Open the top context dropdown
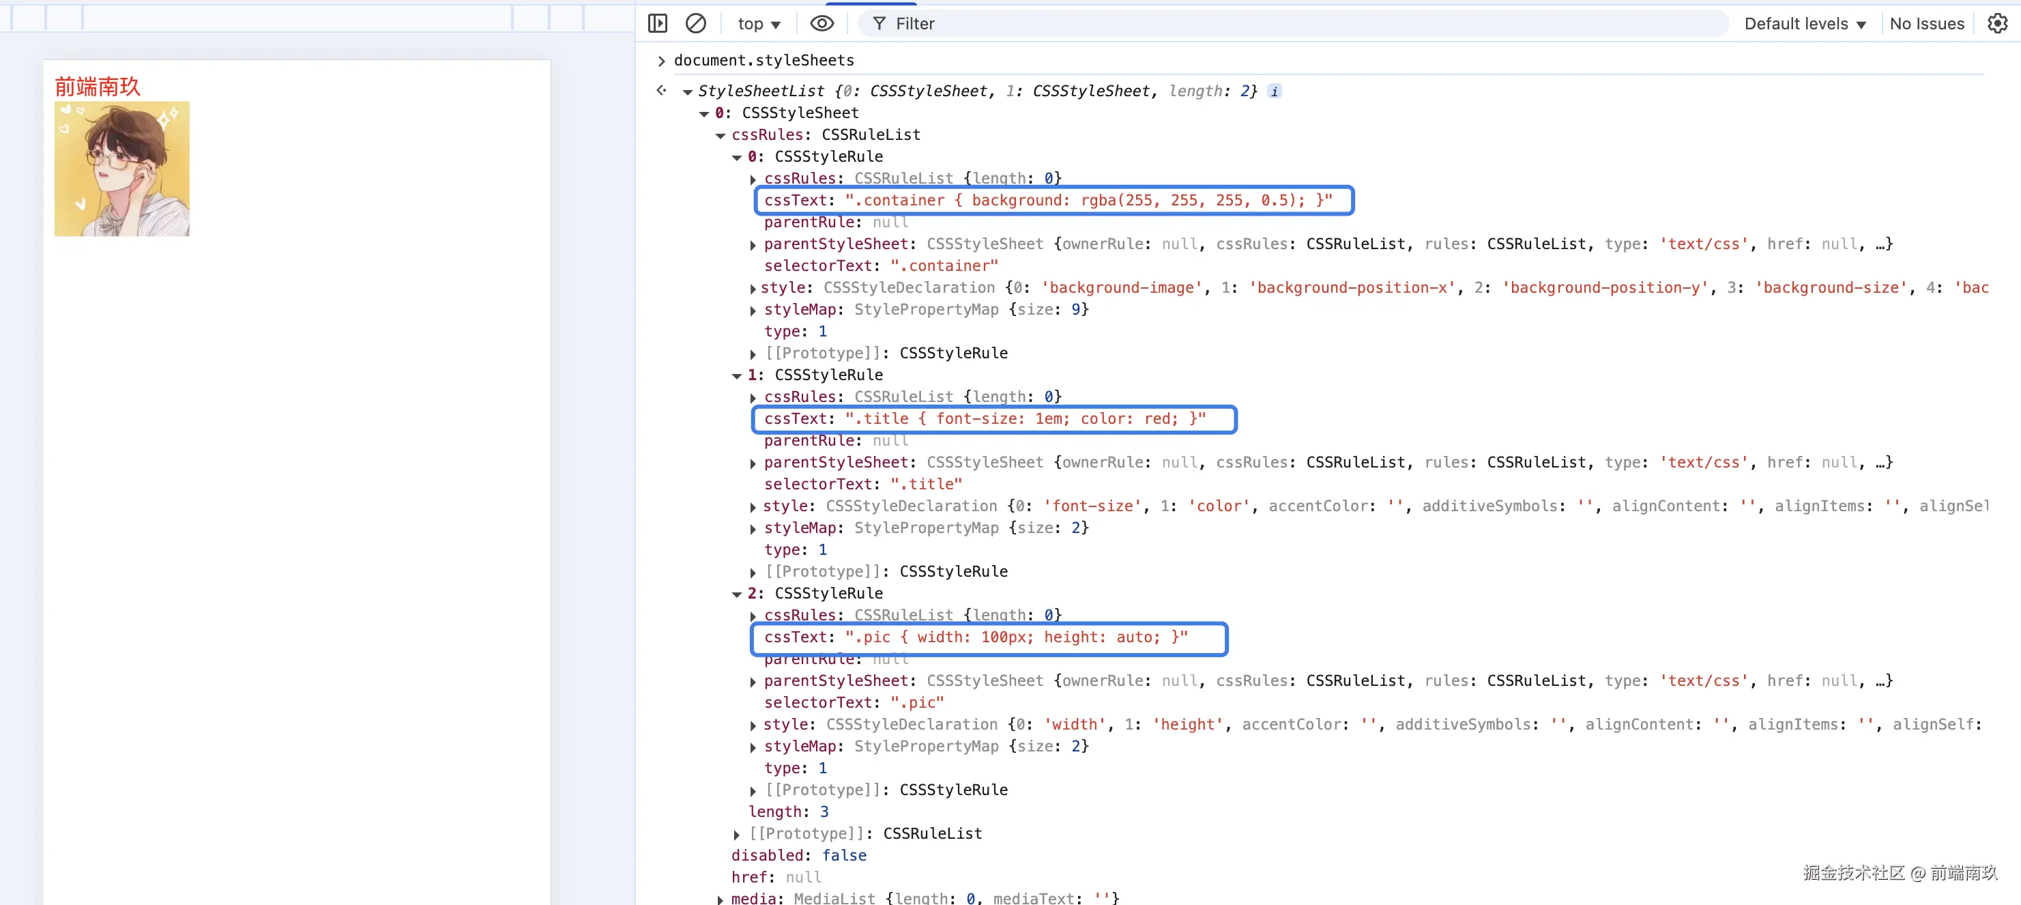The width and height of the screenshot is (2021, 905). [x=758, y=24]
